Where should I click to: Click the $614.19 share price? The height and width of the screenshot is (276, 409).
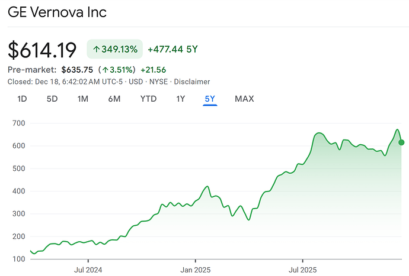tap(42, 50)
